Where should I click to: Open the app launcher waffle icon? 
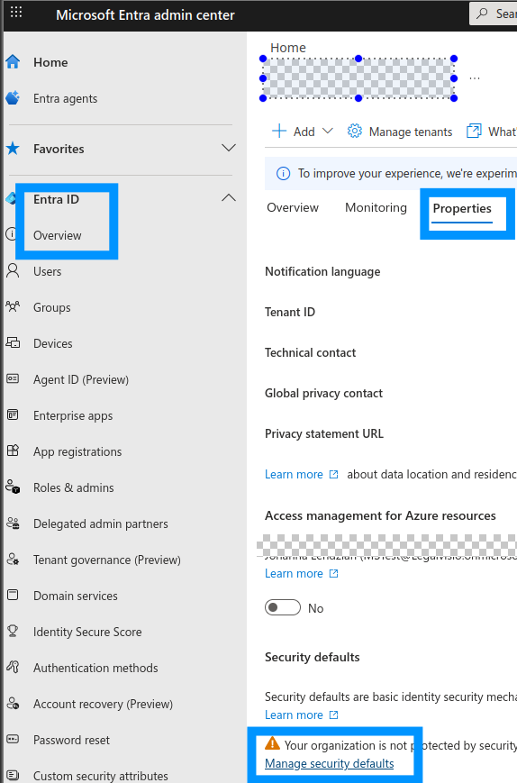point(16,12)
